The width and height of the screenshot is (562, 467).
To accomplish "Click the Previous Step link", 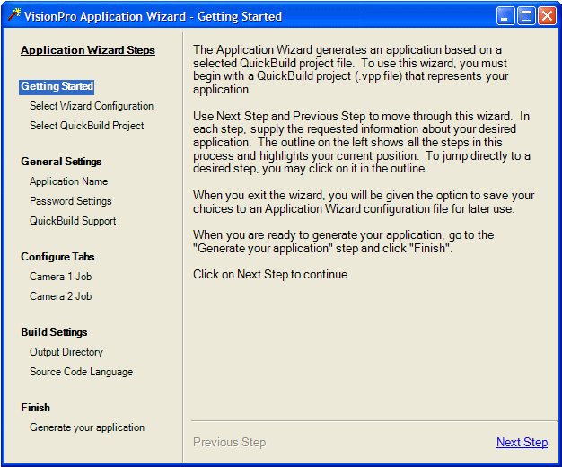I will [x=230, y=442].
